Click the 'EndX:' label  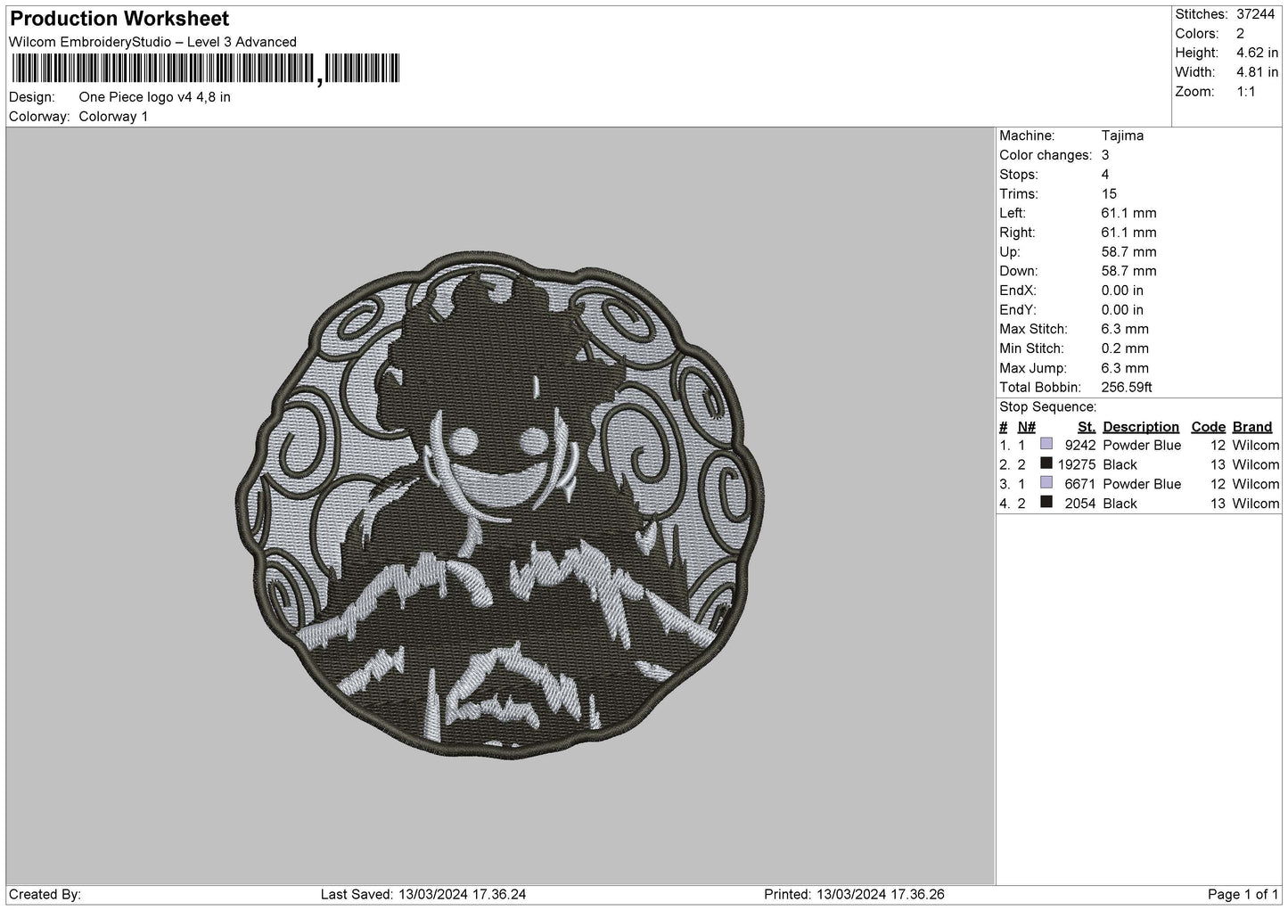point(1018,291)
